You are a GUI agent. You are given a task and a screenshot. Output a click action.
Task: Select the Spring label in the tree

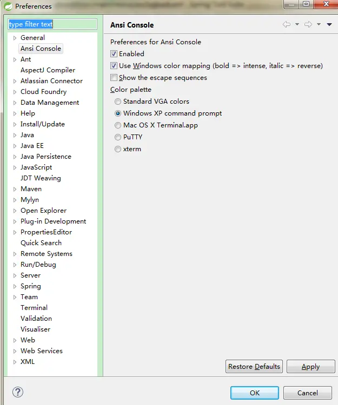[31, 286]
